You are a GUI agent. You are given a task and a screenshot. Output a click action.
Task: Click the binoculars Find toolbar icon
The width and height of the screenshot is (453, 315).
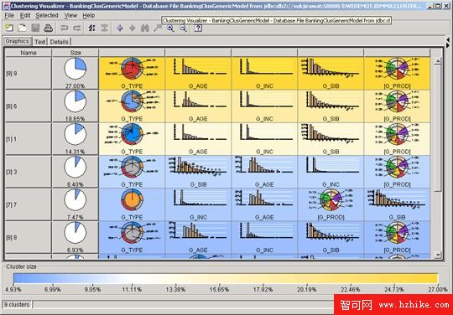click(145, 28)
